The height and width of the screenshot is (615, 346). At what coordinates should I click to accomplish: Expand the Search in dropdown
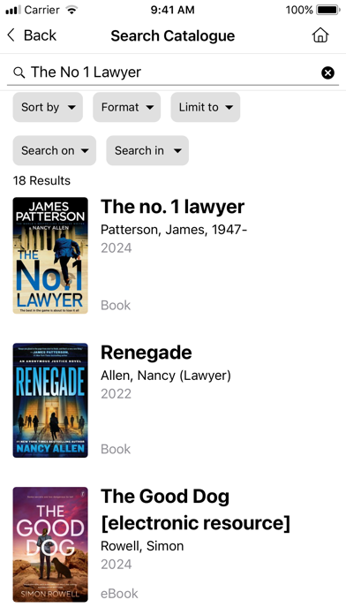147,150
